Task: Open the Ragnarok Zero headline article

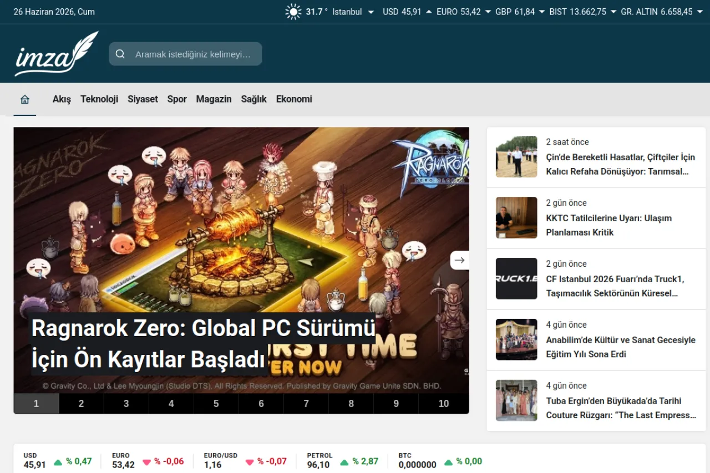Action: point(204,344)
